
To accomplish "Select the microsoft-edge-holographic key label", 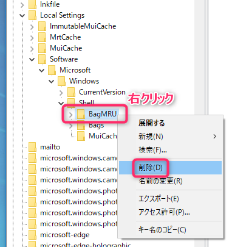I will point(86,245).
